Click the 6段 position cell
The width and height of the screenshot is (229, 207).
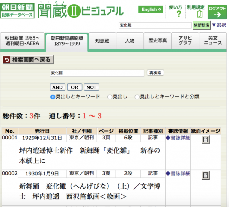pos(128,138)
